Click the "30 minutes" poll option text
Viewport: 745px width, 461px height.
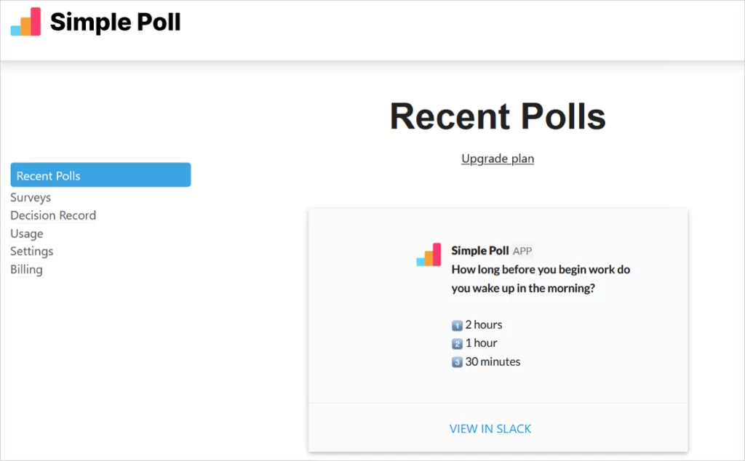coord(493,361)
